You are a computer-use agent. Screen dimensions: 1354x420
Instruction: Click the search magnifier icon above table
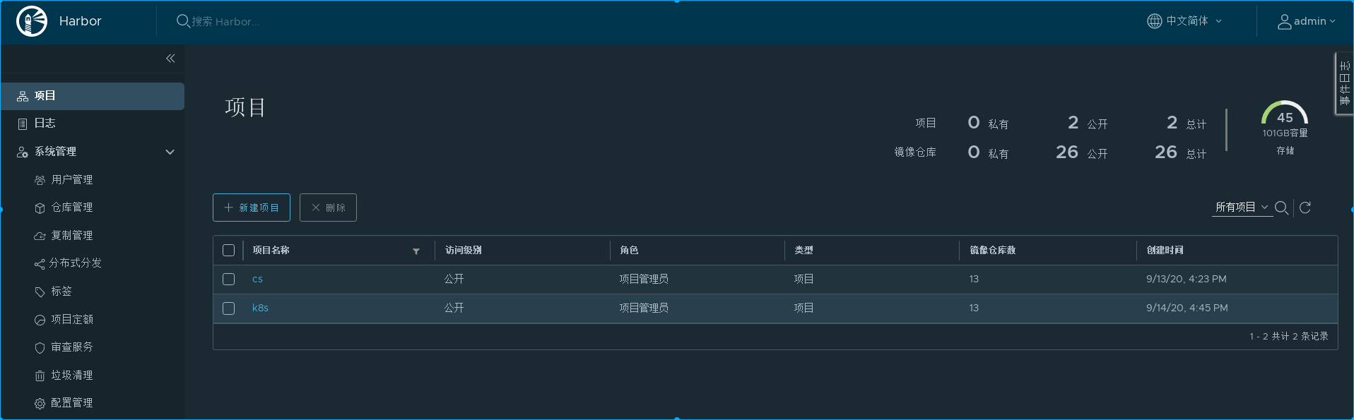click(x=1281, y=208)
